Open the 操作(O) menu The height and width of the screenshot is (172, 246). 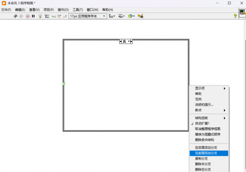[63, 10]
